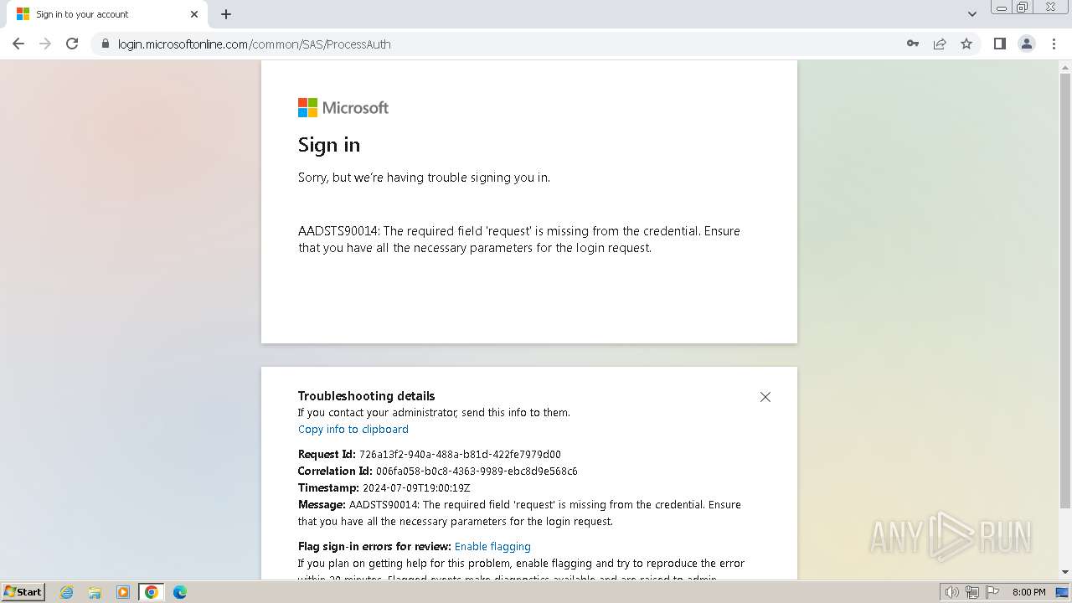Viewport: 1072px width, 603px height.
Task: Click the page scrollbar down arrow
Action: coord(1065,572)
